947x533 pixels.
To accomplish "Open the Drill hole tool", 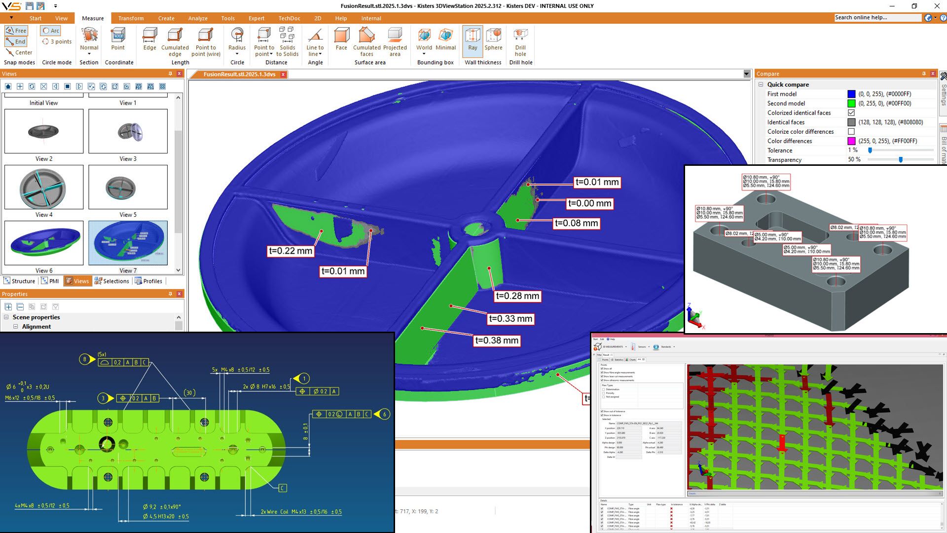I will [x=520, y=42].
